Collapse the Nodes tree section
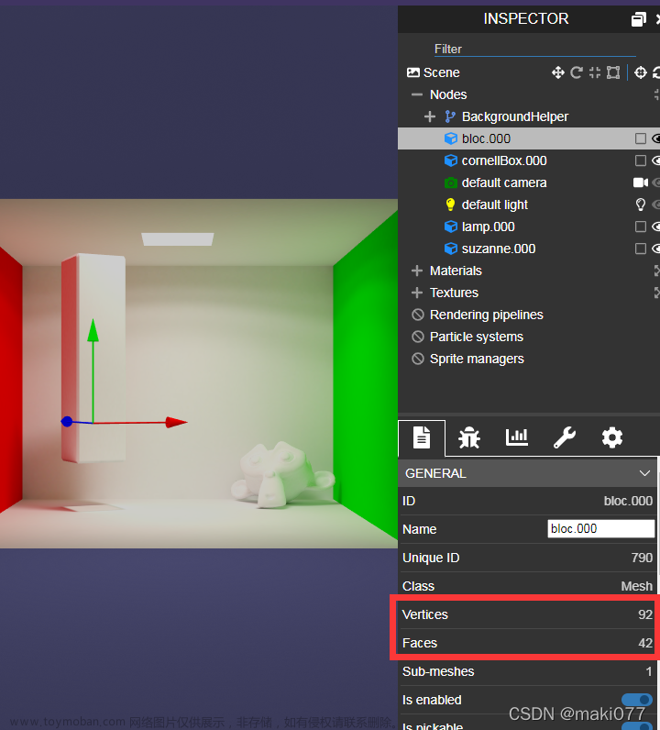 coord(417,94)
